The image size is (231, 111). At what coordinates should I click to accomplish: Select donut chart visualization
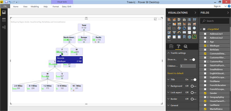(x=184, y=28)
